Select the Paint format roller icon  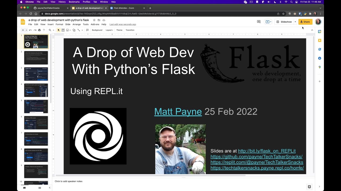tap(44, 30)
